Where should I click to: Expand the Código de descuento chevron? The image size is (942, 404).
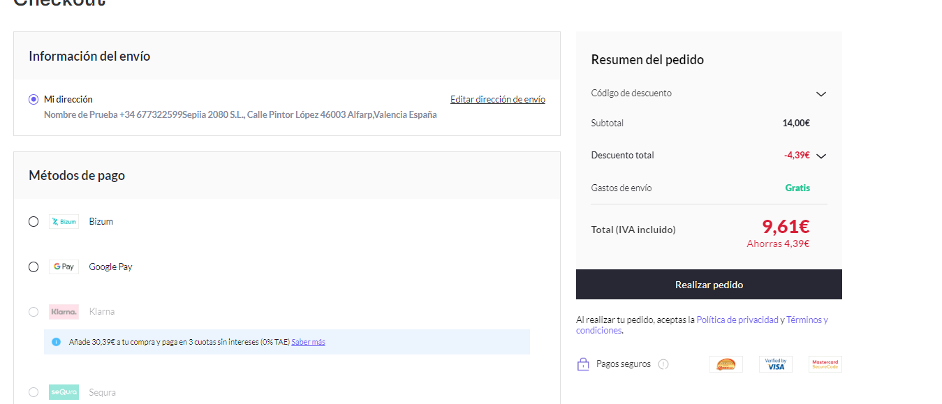[x=821, y=93]
